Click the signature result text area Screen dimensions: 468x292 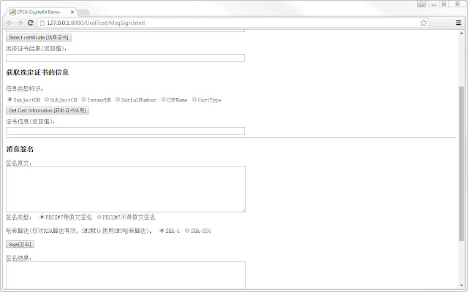[x=126, y=275]
